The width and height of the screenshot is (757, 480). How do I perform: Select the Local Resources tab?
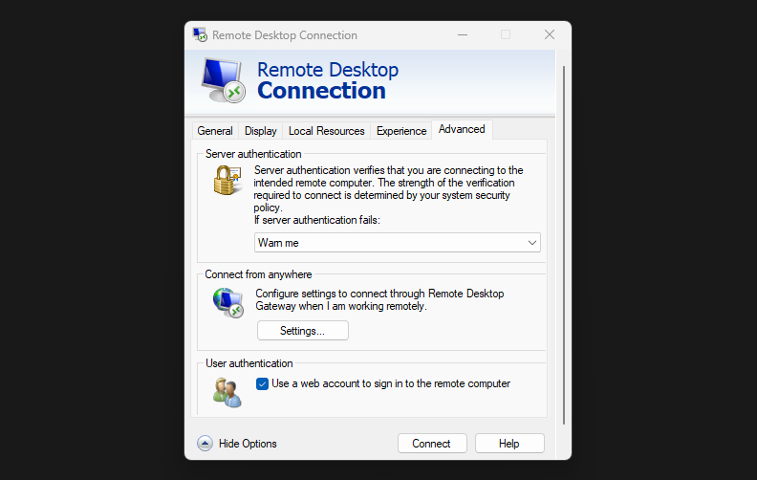click(x=326, y=131)
